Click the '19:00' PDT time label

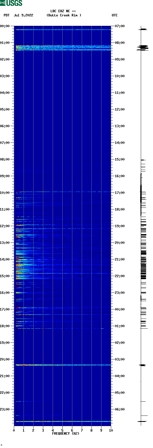click(5, 343)
